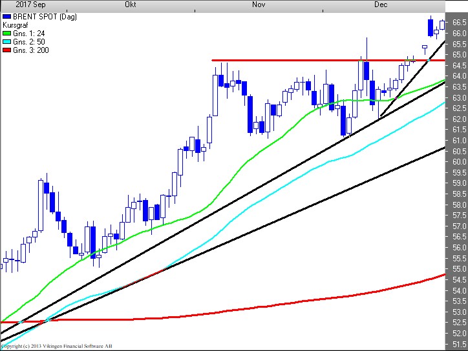Click the 63.0 price axis label
Screen dimensions: 468x351
pyautogui.click(x=459, y=97)
